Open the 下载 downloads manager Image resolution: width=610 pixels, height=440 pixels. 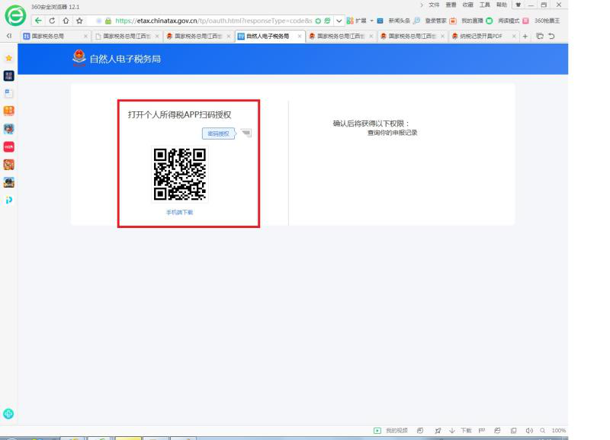pos(461,430)
